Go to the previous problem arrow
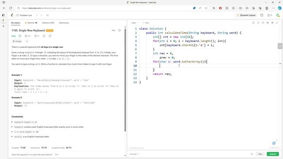The width and height of the screenshot is (283, 159). point(37,15)
